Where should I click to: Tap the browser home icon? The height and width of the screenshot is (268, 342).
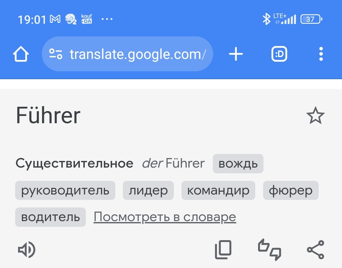[x=21, y=54]
